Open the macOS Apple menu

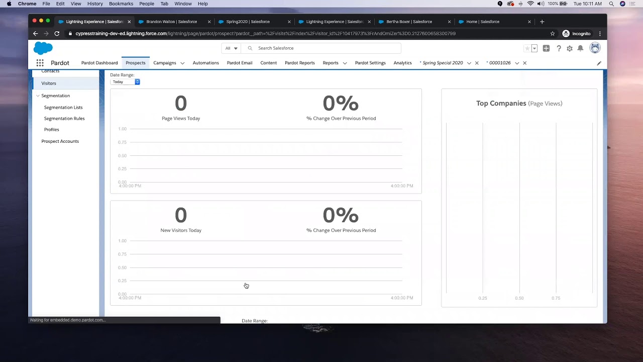[x=9, y=4]
